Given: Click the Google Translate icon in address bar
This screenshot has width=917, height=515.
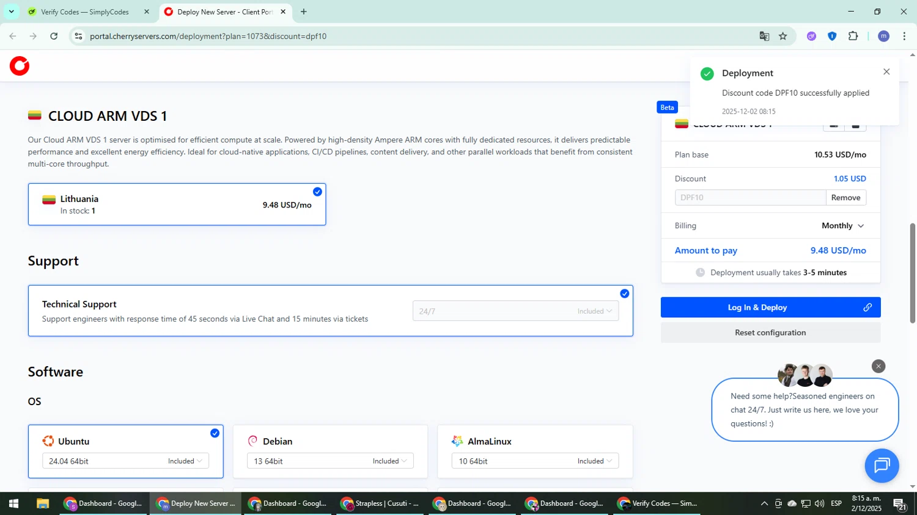Looking at the screenshot, I should coord(764,36).
